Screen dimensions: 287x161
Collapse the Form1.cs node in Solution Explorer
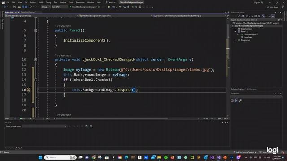click(x=235, y=32)
